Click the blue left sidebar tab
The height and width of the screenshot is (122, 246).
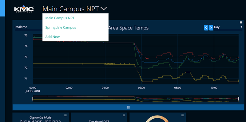point(2,8)
